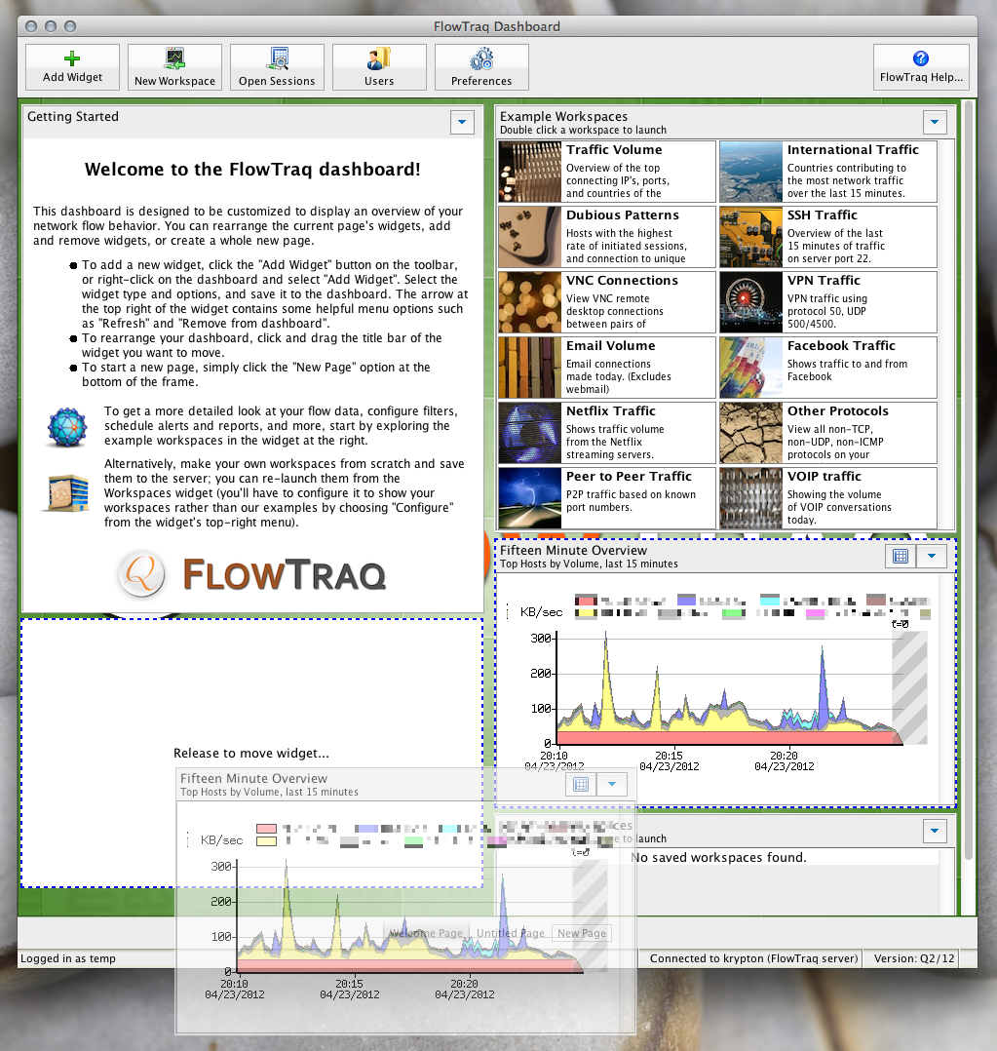Open a New Workspace from the toolbar
The width and height of the screenshot is (997, 1051).
pyautogui.click(x=174, y=67)
